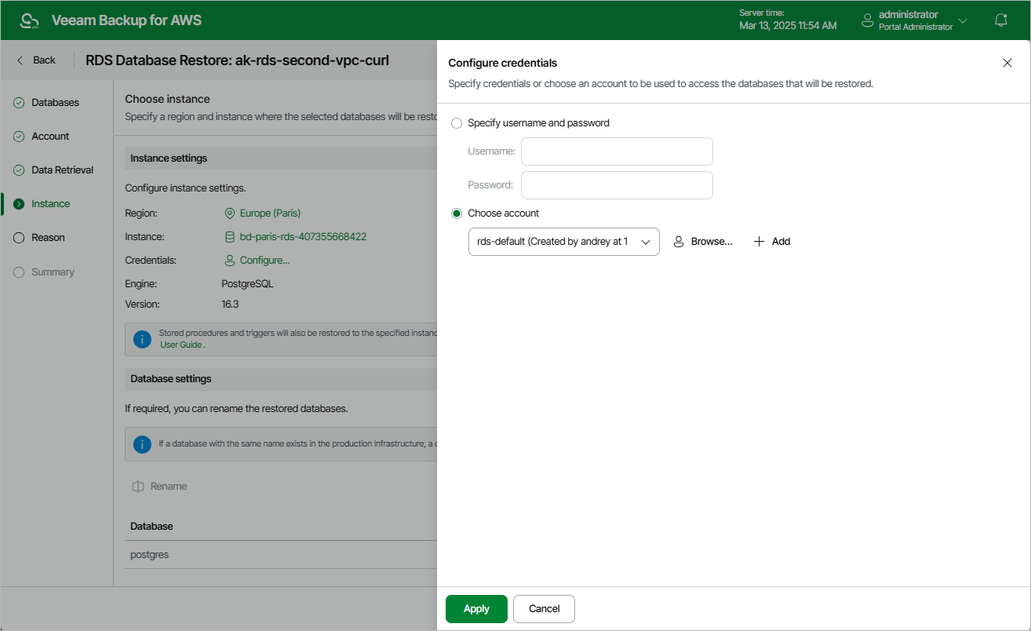
Task: Select the Choose account radio button
Action: (457, 213)
